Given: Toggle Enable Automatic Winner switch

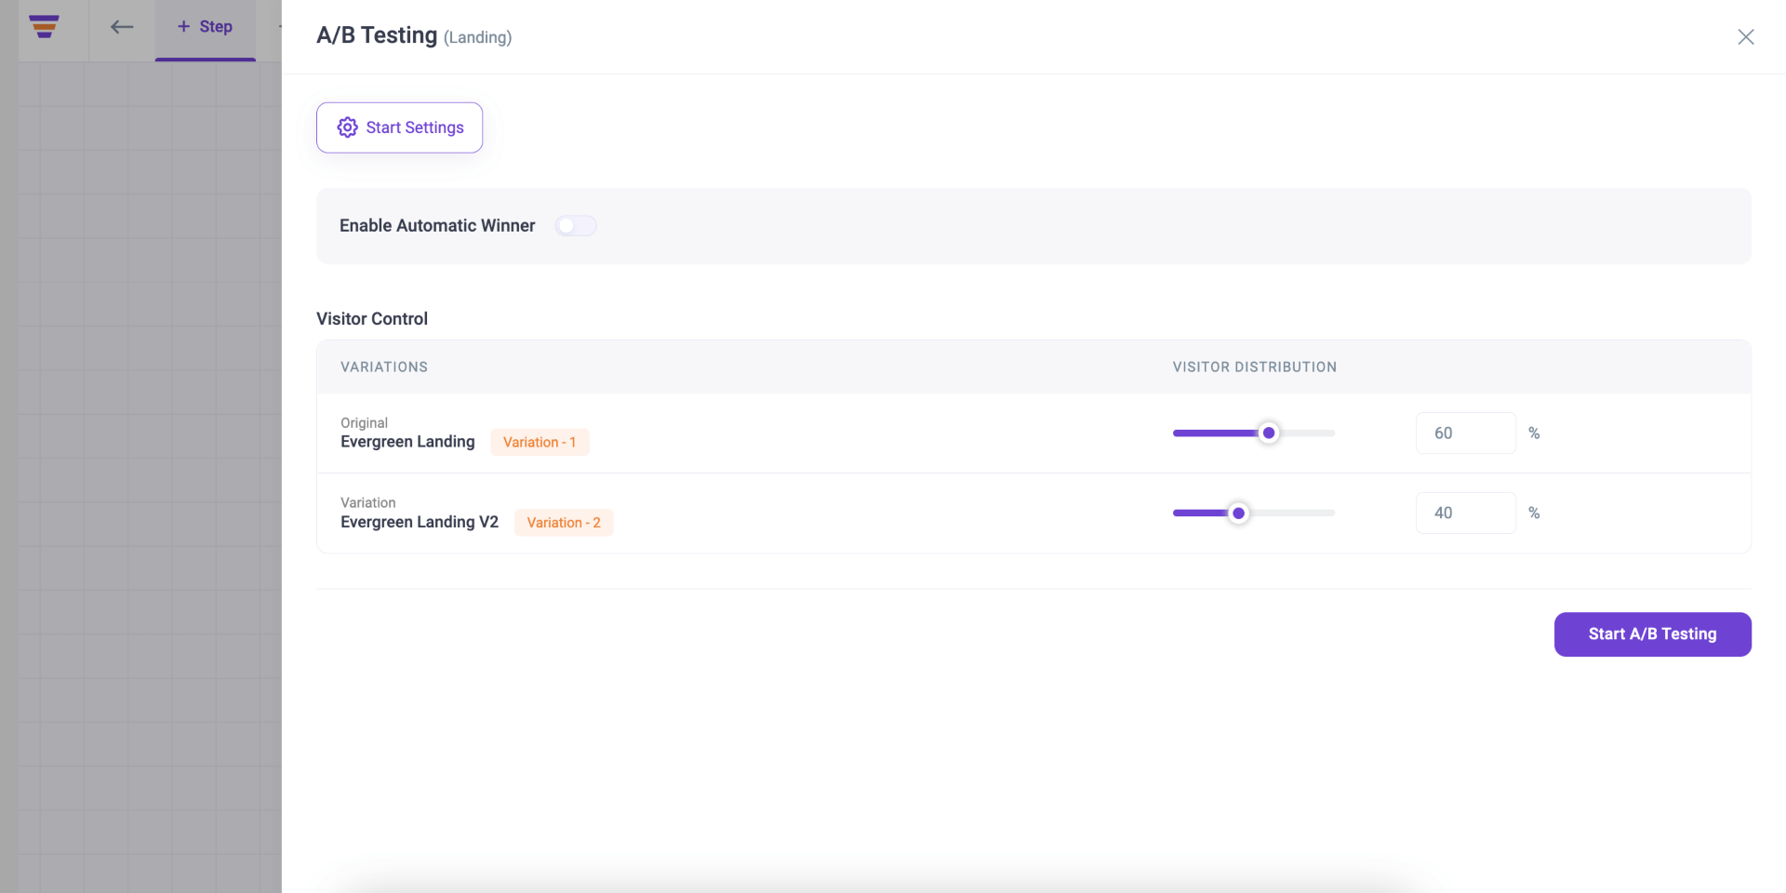Looking at the screenshot, I should click(575, 226).
